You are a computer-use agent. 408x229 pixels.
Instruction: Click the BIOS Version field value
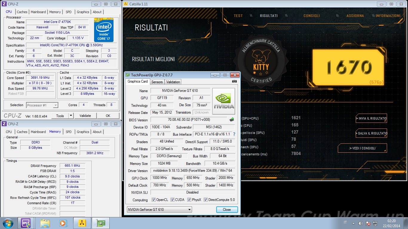pyautogui.click(x=189, y=120)
